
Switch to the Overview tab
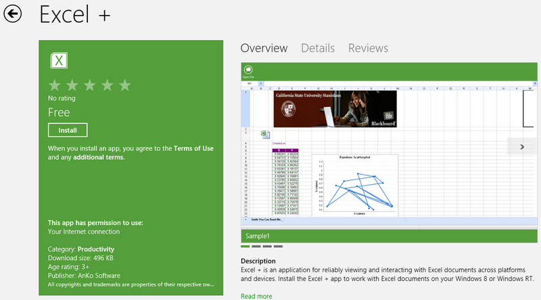tap(264, 48)
